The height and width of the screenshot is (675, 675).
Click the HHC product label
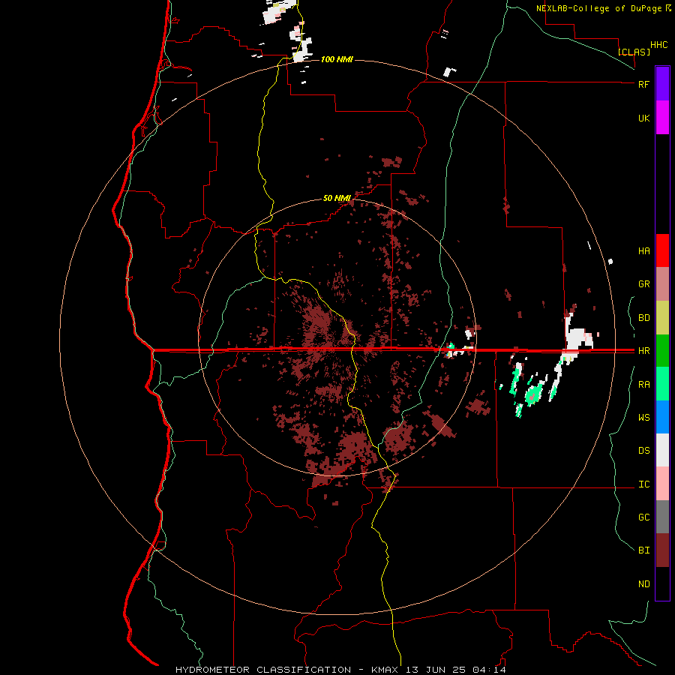(658, 45)
